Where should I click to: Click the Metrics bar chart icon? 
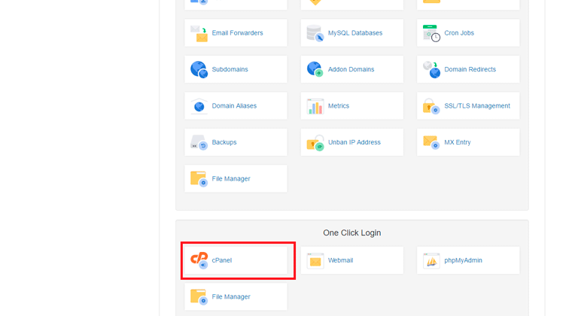[x=315, y=106]
